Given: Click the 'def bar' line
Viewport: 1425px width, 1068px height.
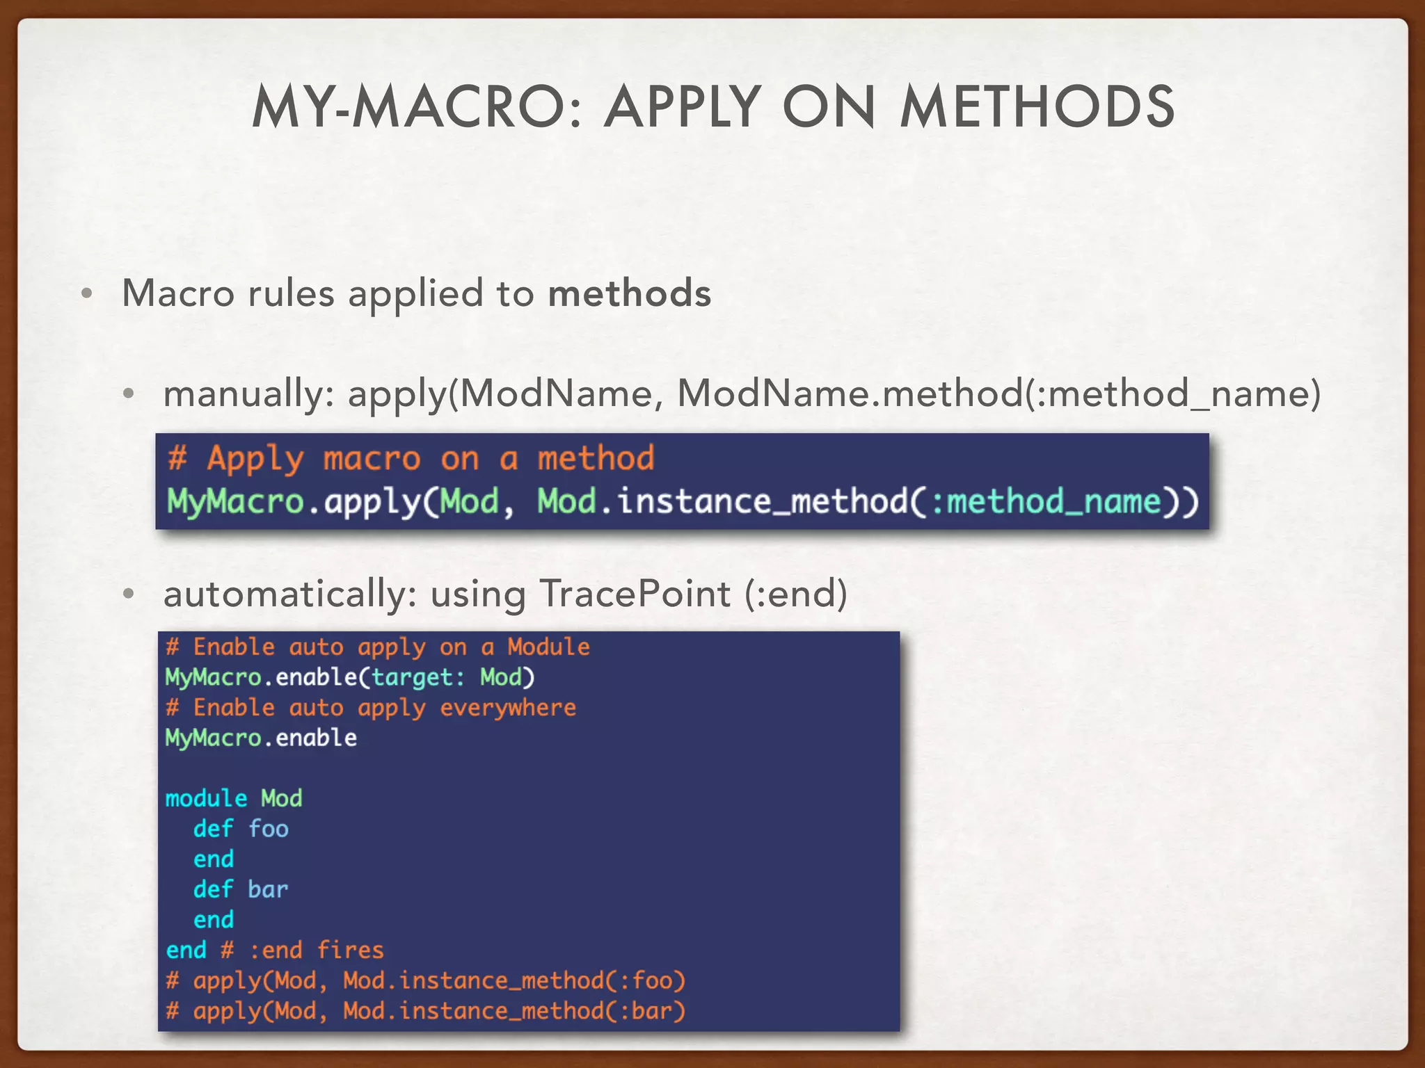Looking at the screenshot, I should coord(241,889).
